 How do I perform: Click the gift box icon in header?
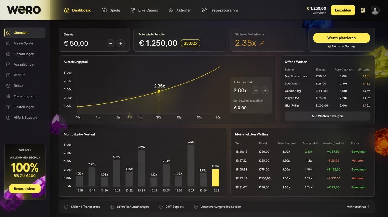click(363, 10)
